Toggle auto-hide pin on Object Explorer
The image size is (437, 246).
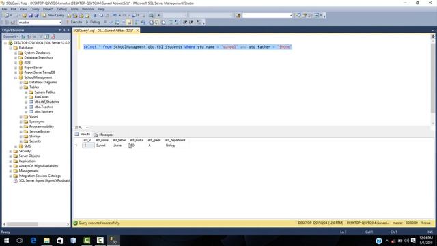[x=64, y=30]
